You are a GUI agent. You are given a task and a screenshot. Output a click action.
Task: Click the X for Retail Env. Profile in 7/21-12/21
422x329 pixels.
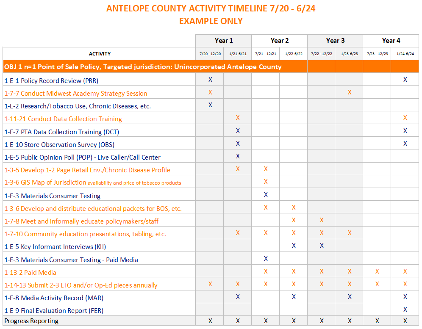pos(266,169)
